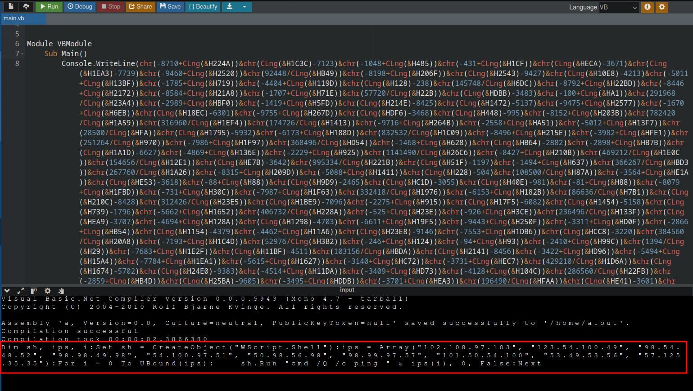Save the main.vb file
The image size is (693, 391).
tap(170, 7)
